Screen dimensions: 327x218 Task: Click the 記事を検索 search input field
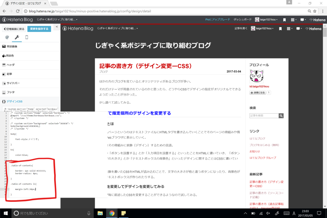(x=265, y=116)
